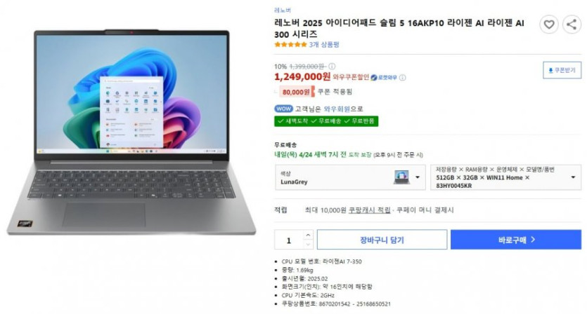Click the blue 바로구매 buy now button
Viewport: 587px width, 314px height.
[x=516, y=240]
